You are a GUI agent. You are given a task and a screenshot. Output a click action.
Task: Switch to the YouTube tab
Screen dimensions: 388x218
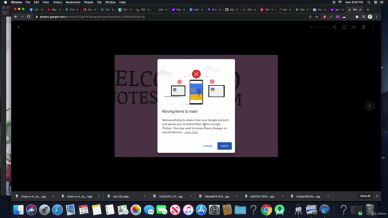[x=53, y=10]
